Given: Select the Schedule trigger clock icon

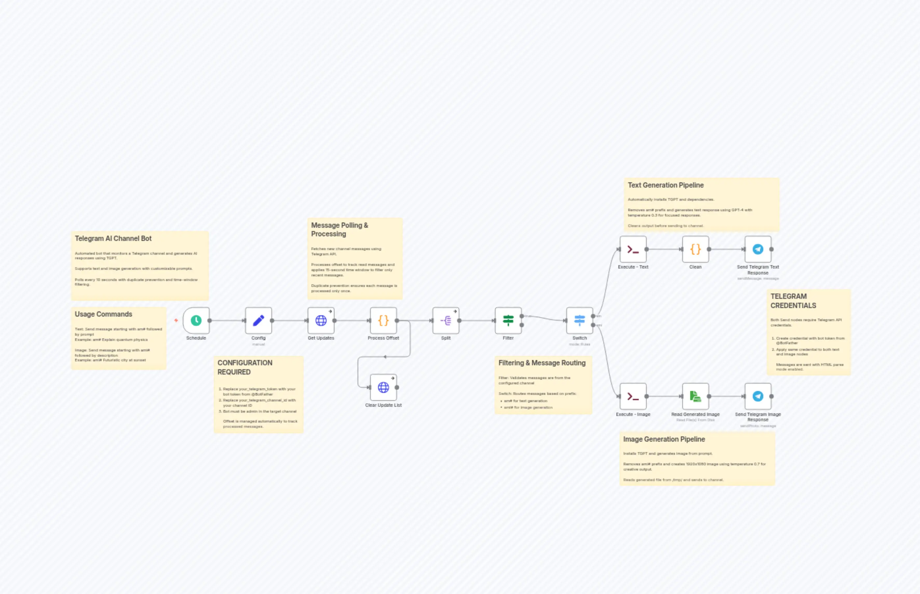Looking at the screenshot, I should [x=196, y=320].
